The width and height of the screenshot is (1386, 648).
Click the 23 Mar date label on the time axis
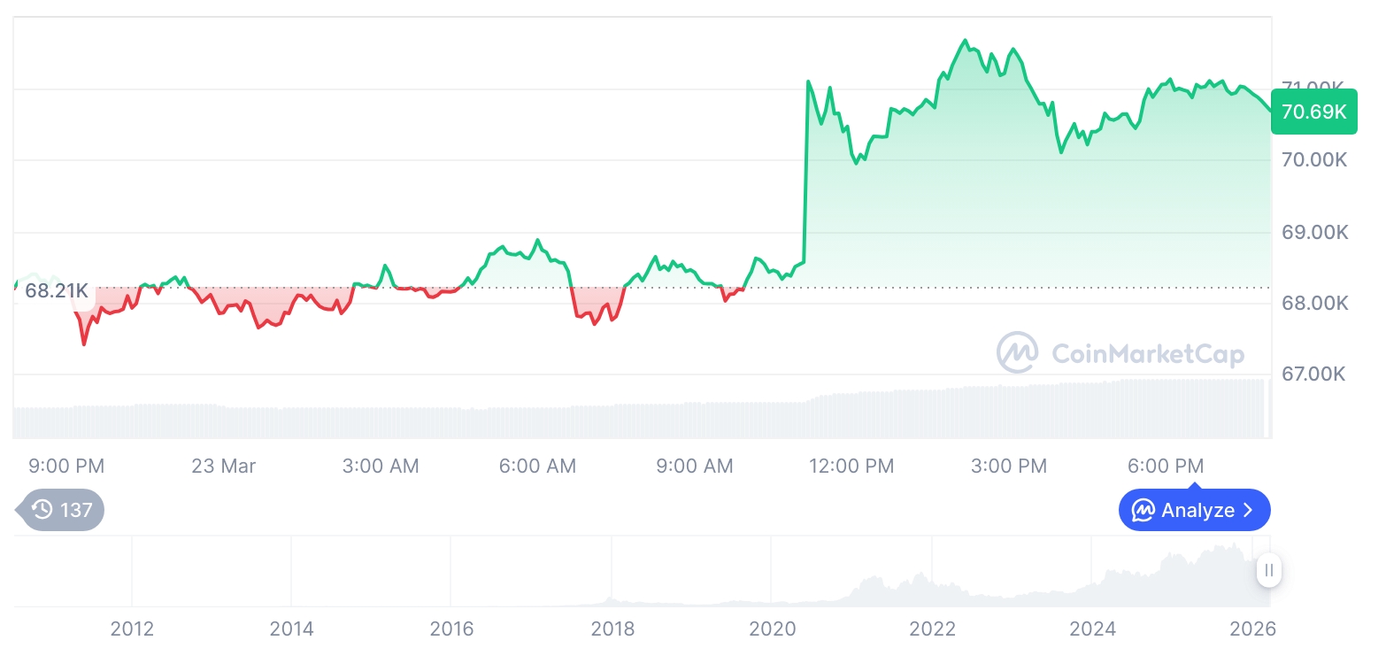[223, 466]
